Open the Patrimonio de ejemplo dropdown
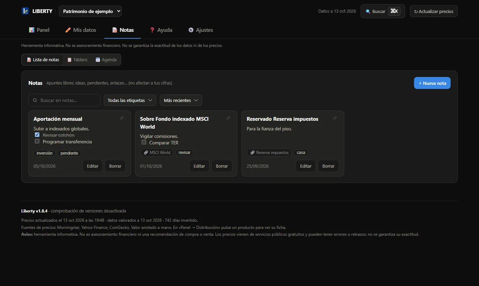This screenshot has width=479, height=286. [x=90, y=11]
